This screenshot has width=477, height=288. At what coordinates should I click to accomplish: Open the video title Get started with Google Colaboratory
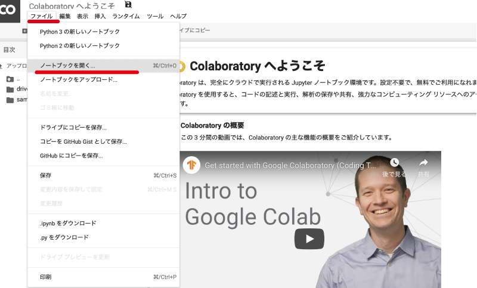click(x=290, y=165)
